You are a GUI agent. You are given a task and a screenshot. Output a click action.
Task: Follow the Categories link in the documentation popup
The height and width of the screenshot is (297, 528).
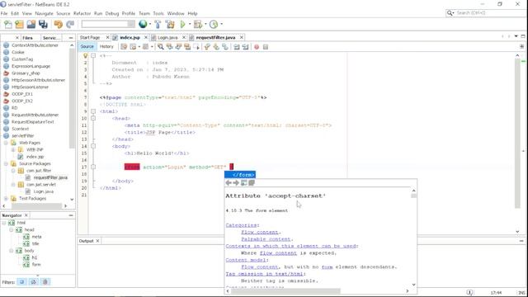pyautogui.click(x=241, y=225)
